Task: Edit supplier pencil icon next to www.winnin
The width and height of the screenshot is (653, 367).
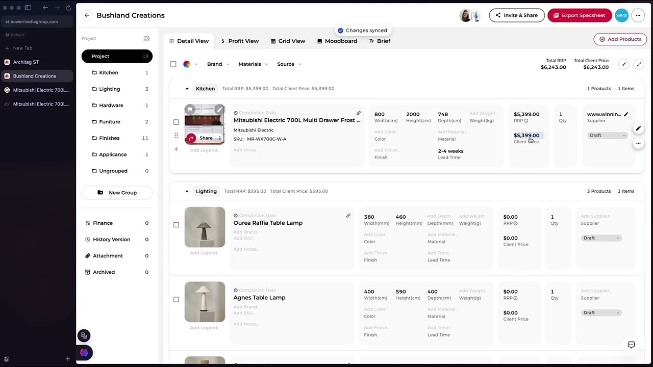Action: click(626, 114)
